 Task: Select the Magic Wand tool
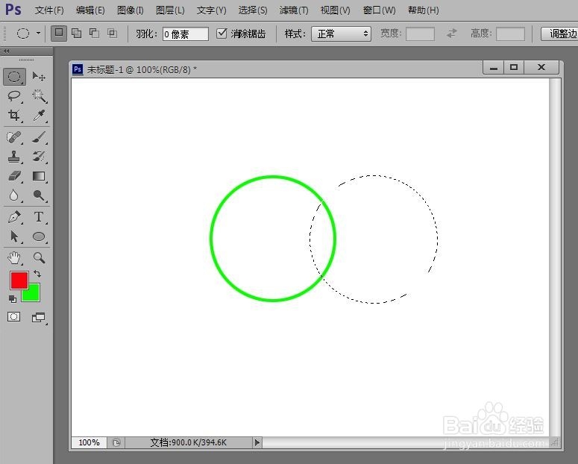click(x=39, y=96)
